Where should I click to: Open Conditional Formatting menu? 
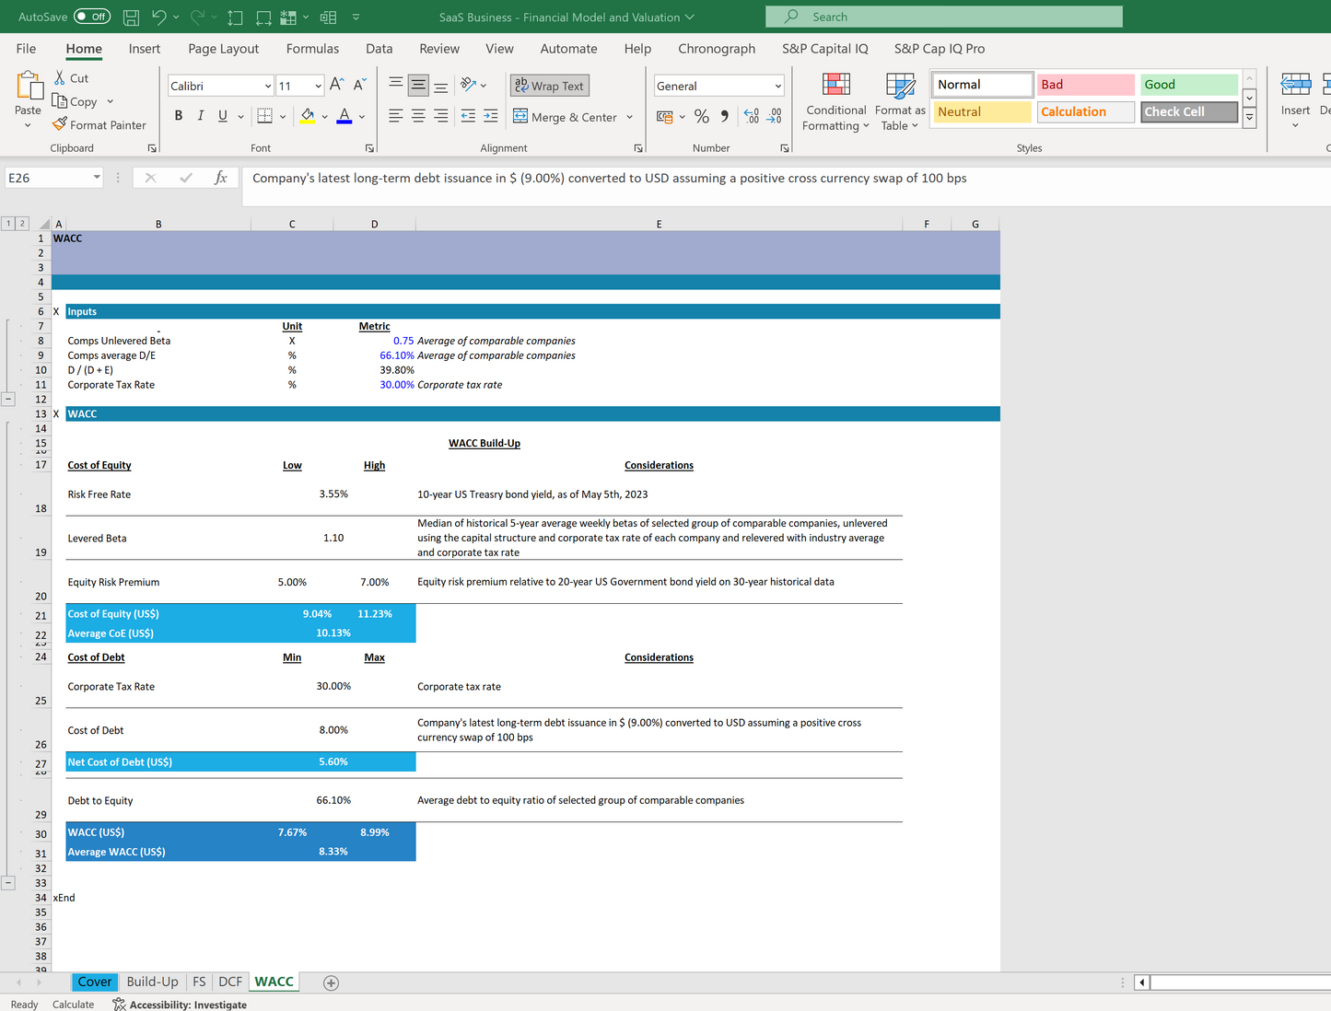[x=835, y=102]
